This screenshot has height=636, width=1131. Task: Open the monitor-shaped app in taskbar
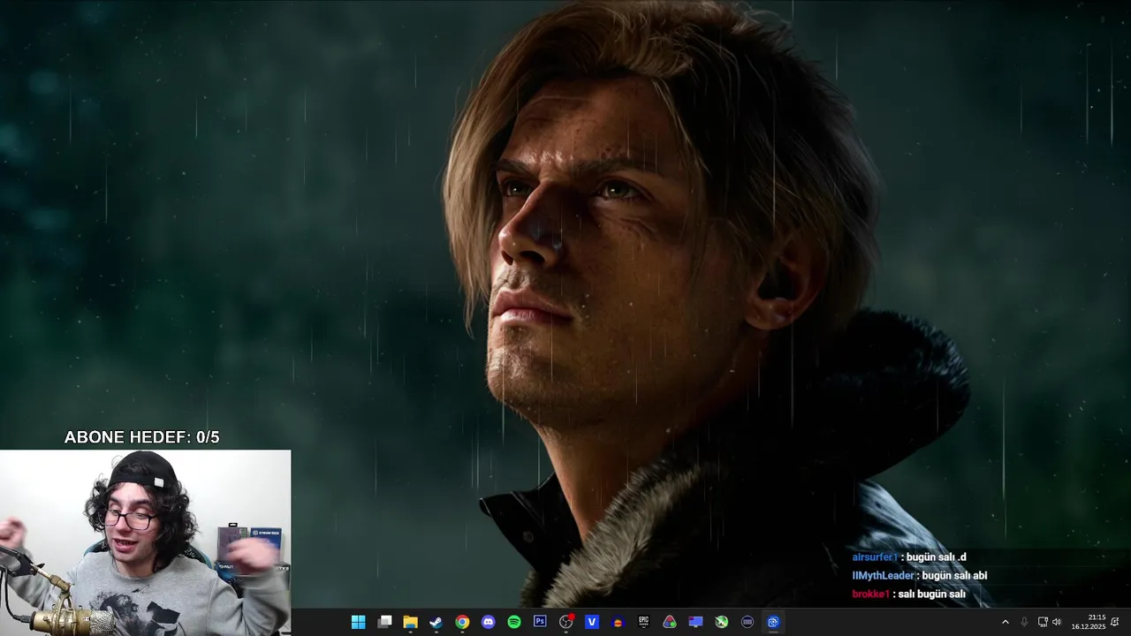tap(695, 622)
